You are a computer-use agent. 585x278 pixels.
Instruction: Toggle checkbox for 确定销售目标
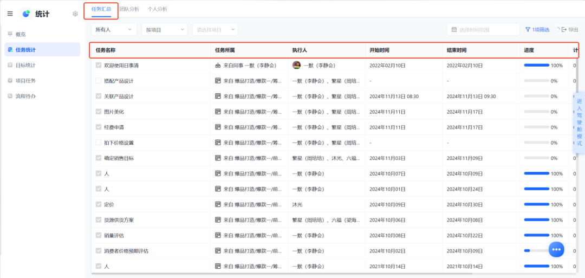click(x=99, y=158)
